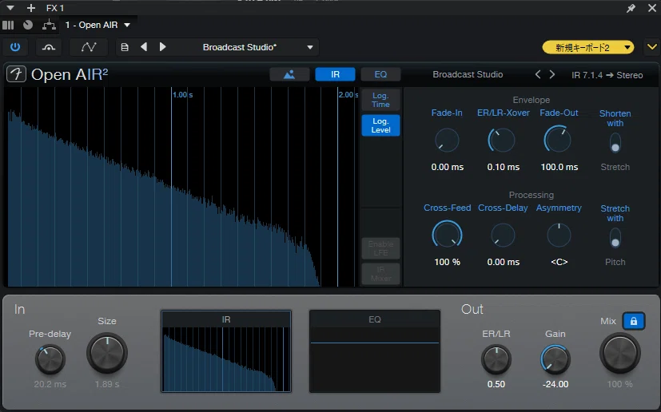Click the Fade-Out 100.0 ms value
The image size is (661, 412).
(559, 167)
